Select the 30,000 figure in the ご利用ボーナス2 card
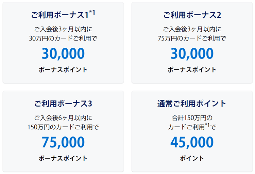Image resolution: width=255 pixels, height=174 pixels. [192, 54]
